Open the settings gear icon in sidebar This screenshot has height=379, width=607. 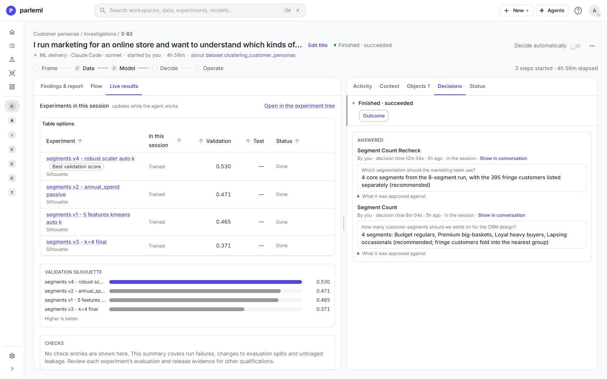click(12, 356)
